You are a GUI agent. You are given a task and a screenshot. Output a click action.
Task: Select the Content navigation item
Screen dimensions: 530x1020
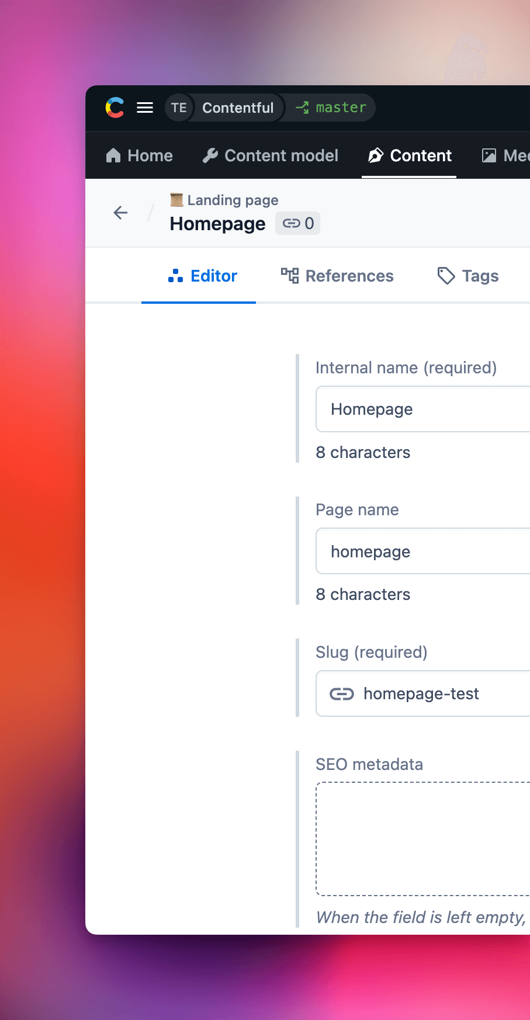pos(410,155)
